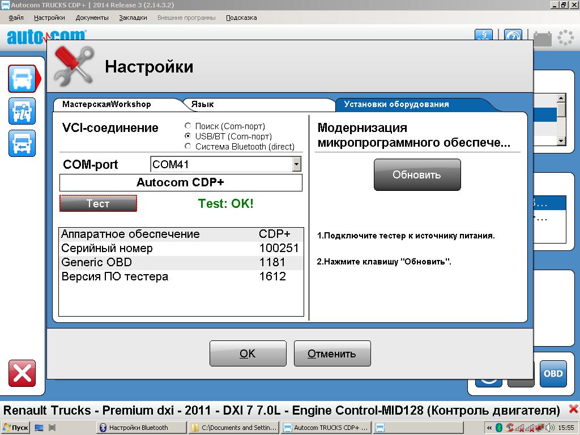Click the scroll-down arrow of the background list
Viewport: 580px width, 435px height.
tap(561, 140)
